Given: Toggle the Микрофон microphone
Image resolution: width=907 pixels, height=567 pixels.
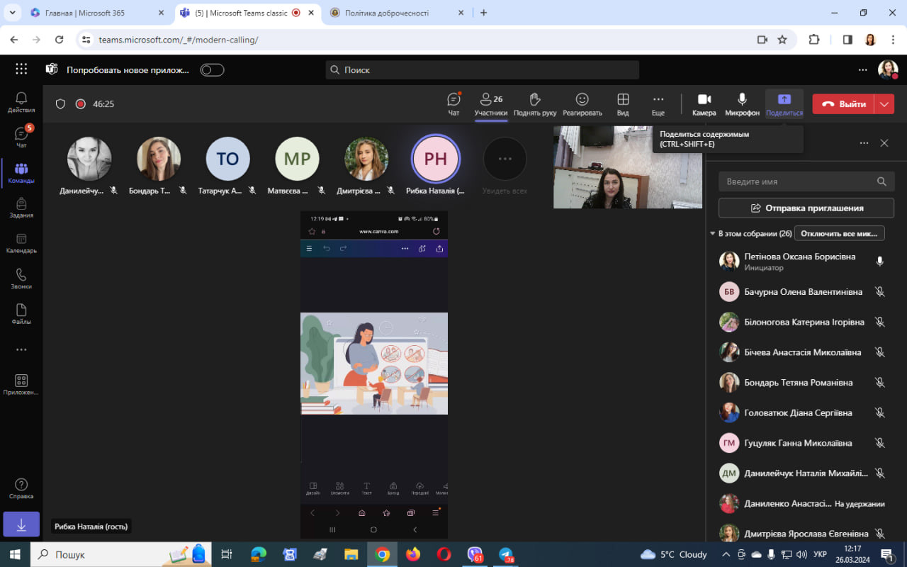Looking at the screenshot, I should click(742, 104).
